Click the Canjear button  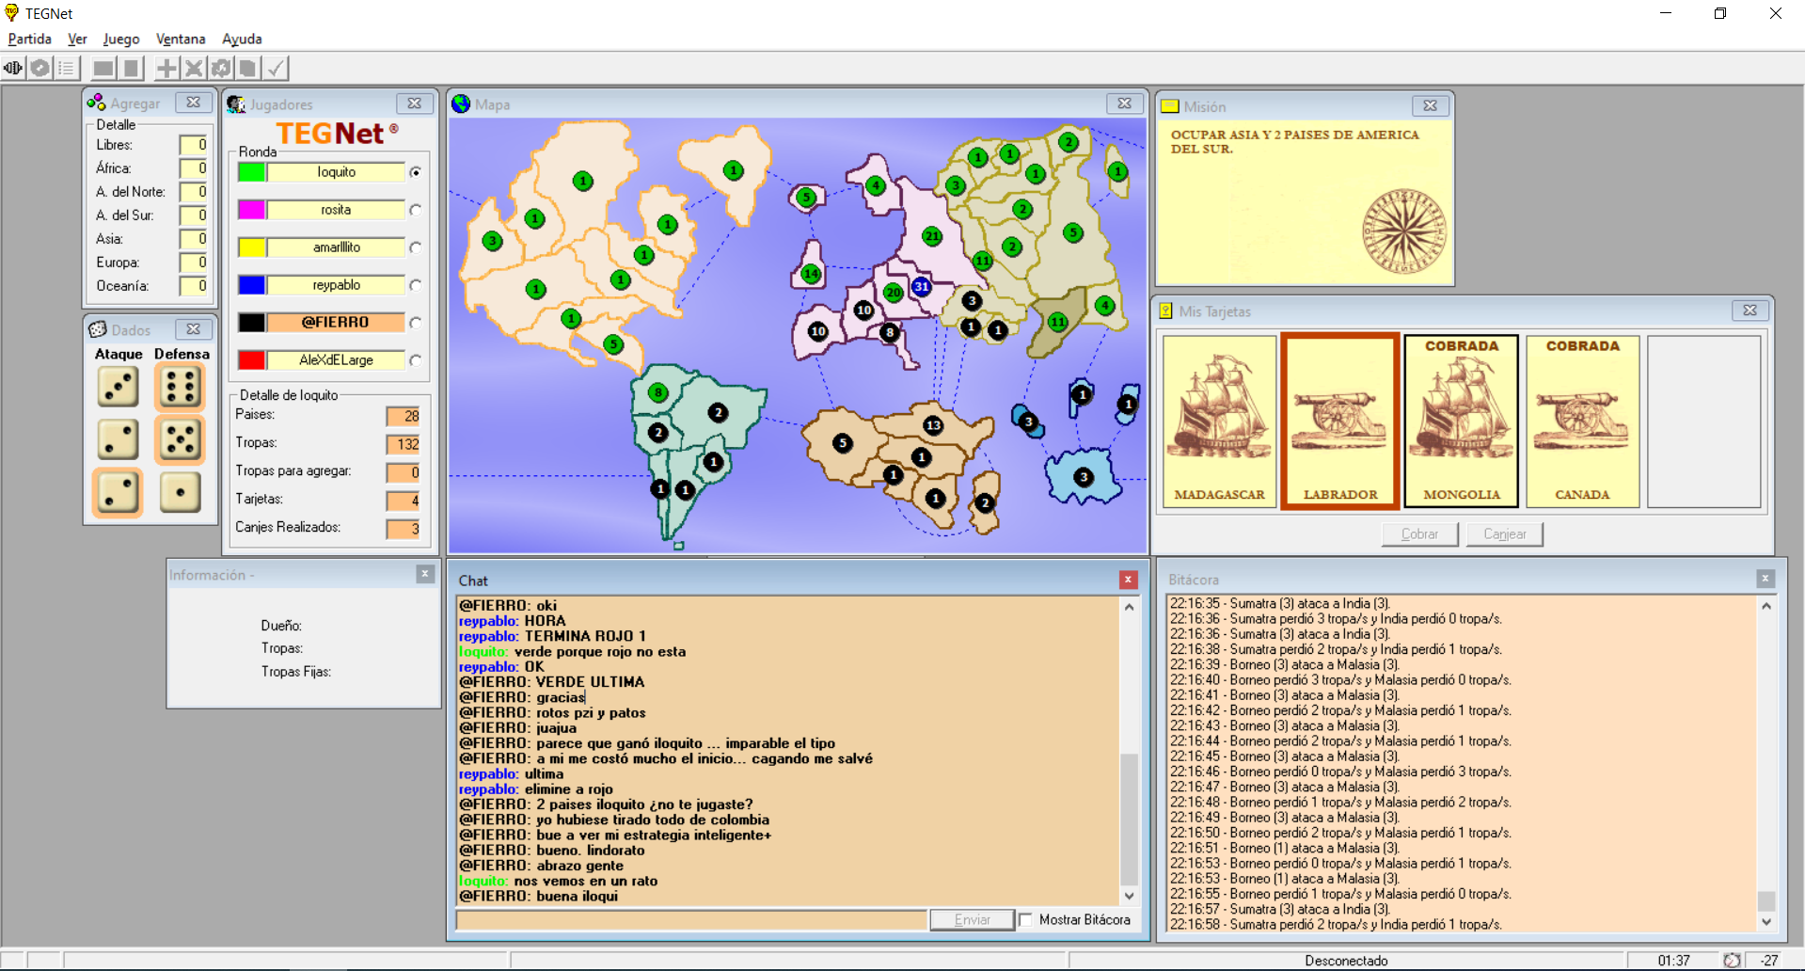[1505, 533]
